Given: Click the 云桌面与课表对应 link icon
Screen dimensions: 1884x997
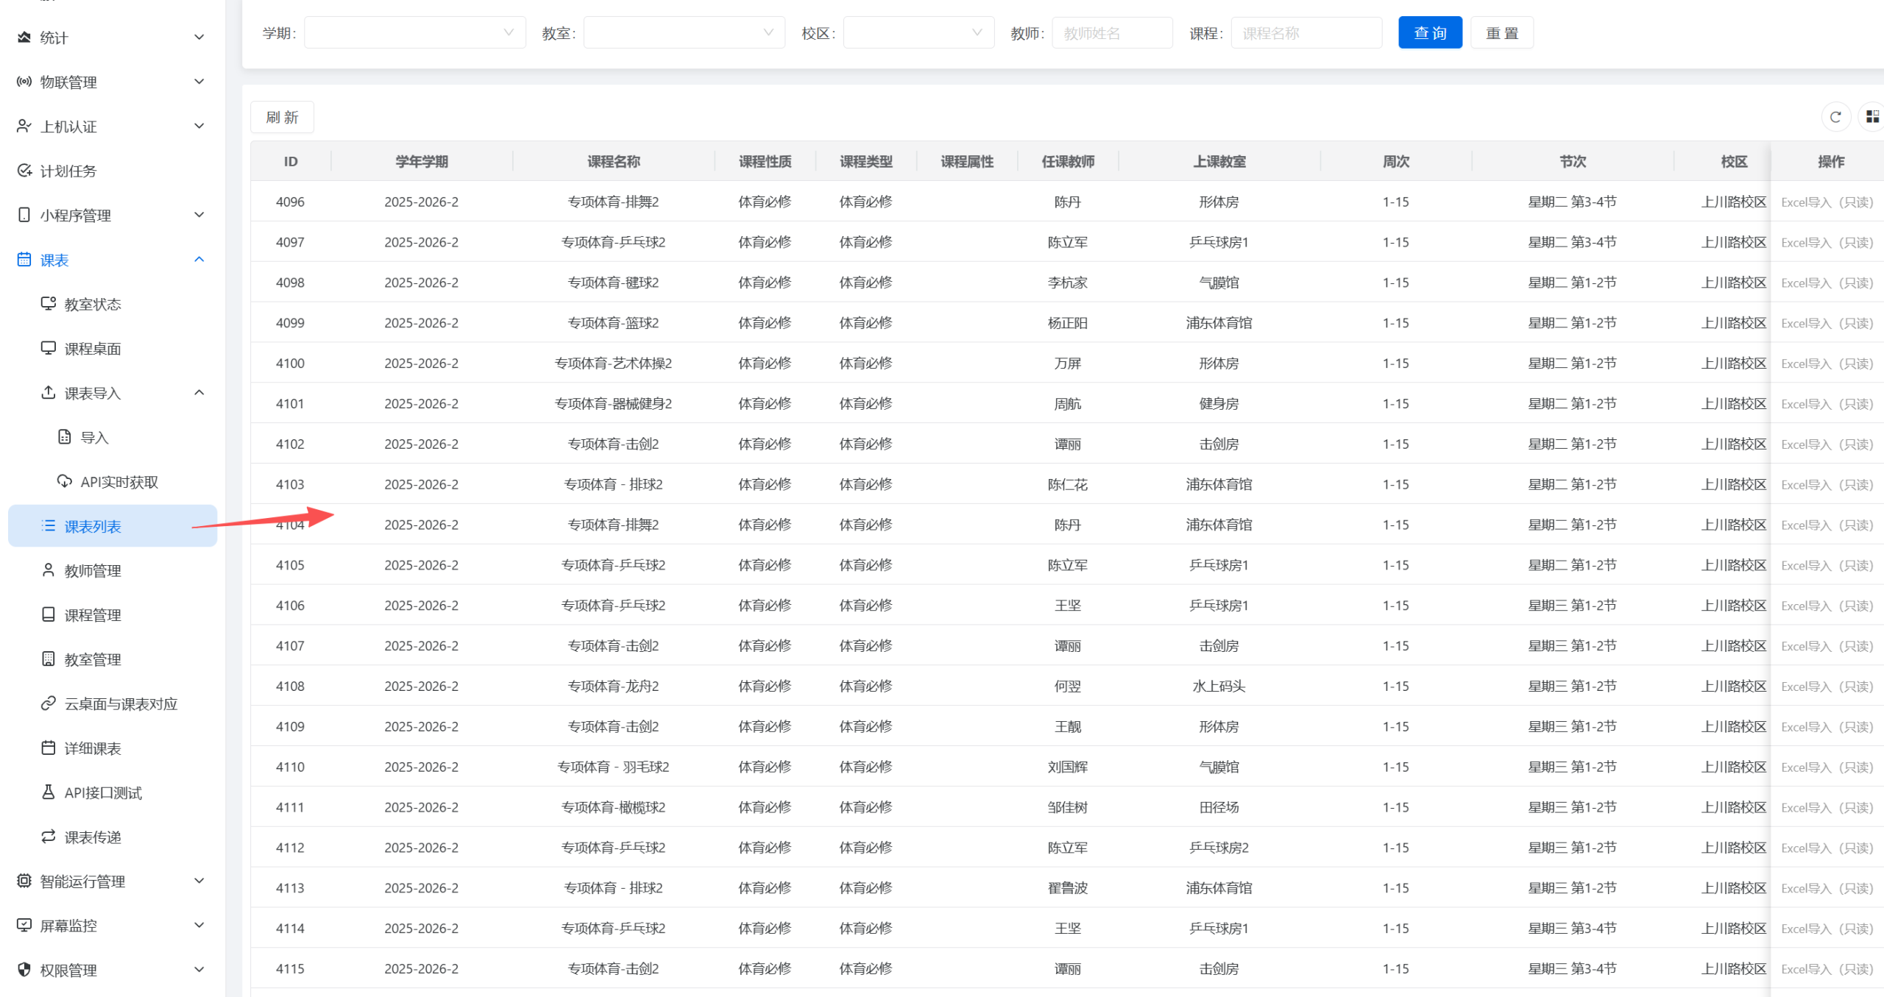Looking at the screenshot, I should [49, 703].
